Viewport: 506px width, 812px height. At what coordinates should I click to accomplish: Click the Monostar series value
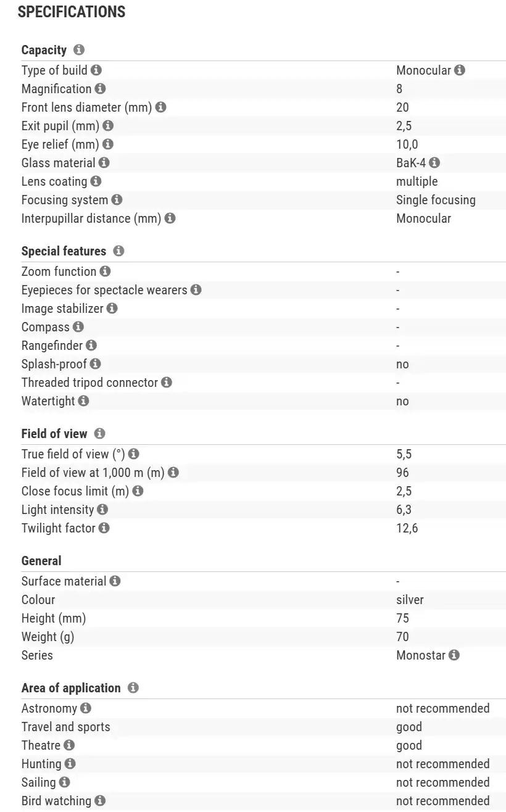(421, 655)
